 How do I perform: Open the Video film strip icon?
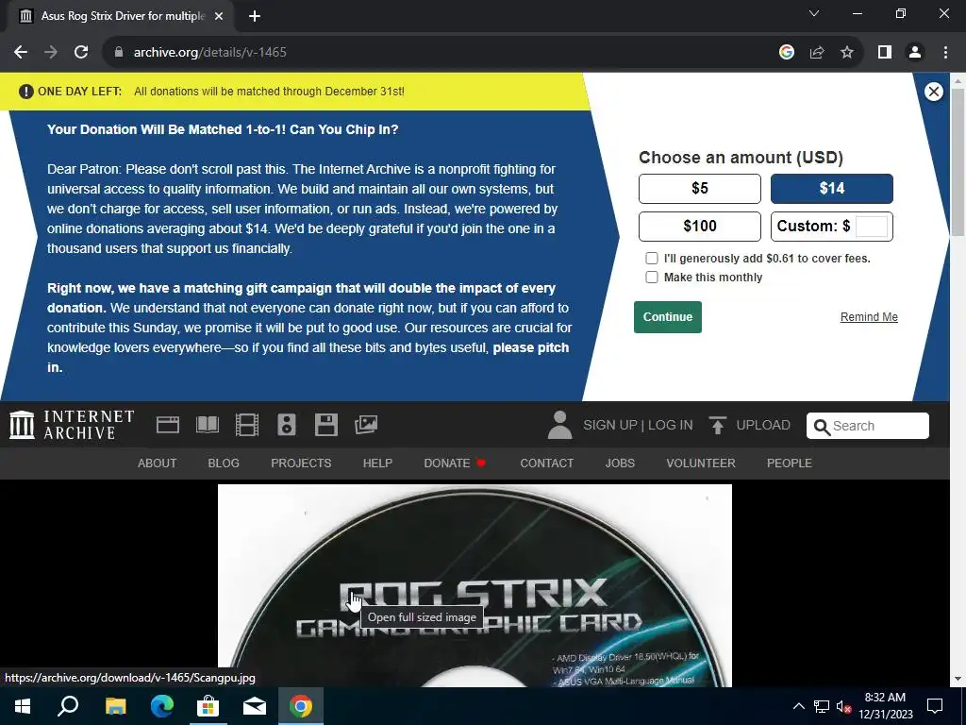247,425
